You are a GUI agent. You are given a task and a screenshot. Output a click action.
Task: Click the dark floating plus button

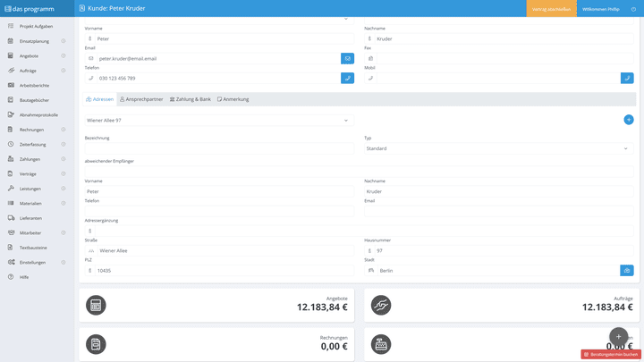coord(618,337)
